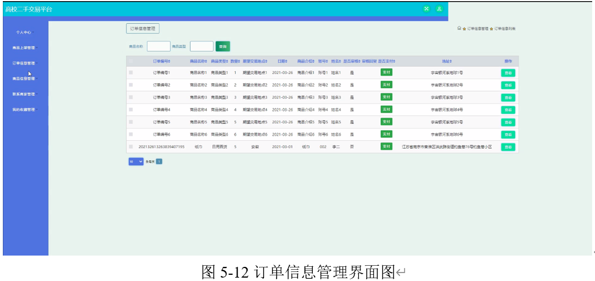Sort table by 姓名 column
Viewport: 595px width, 281px height.
pos(336,61)
